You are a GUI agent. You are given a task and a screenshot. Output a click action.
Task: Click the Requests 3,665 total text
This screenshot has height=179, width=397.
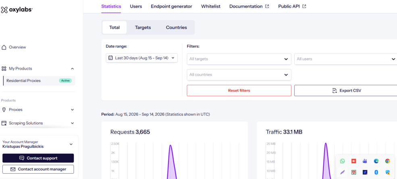[130, 132]
